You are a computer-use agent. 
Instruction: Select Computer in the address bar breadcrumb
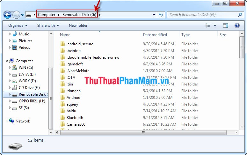[47, 15]
